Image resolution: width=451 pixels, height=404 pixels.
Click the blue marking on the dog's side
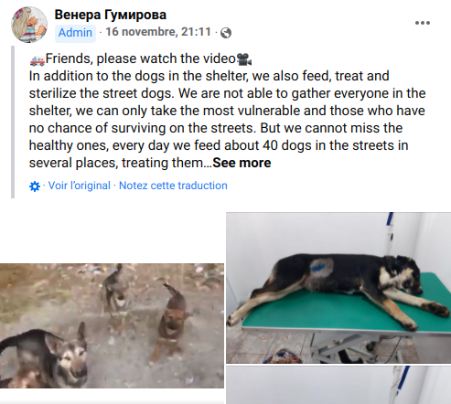pyautogui.click(x=318, y=268)
